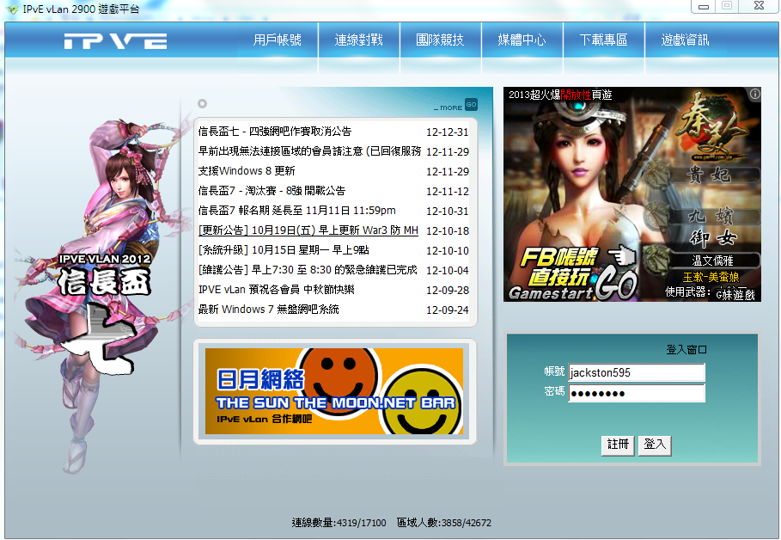Viewport: 781px width, 540px height.
Task: Open the 連線對戰 menu
Action: pyautogui.click(x=358, y=40)
